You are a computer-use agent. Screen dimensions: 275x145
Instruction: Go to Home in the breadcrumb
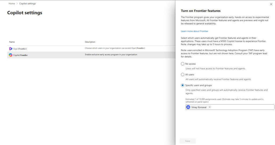point(12,3)
